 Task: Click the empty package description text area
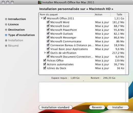click(x=82, y=92)
